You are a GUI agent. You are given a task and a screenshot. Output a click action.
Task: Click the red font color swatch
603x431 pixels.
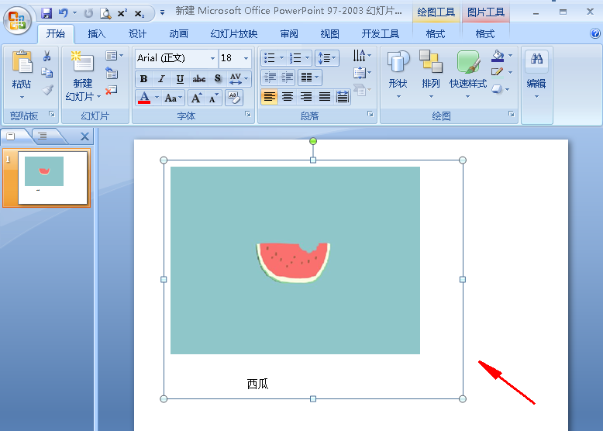click(x=143, y=98)
